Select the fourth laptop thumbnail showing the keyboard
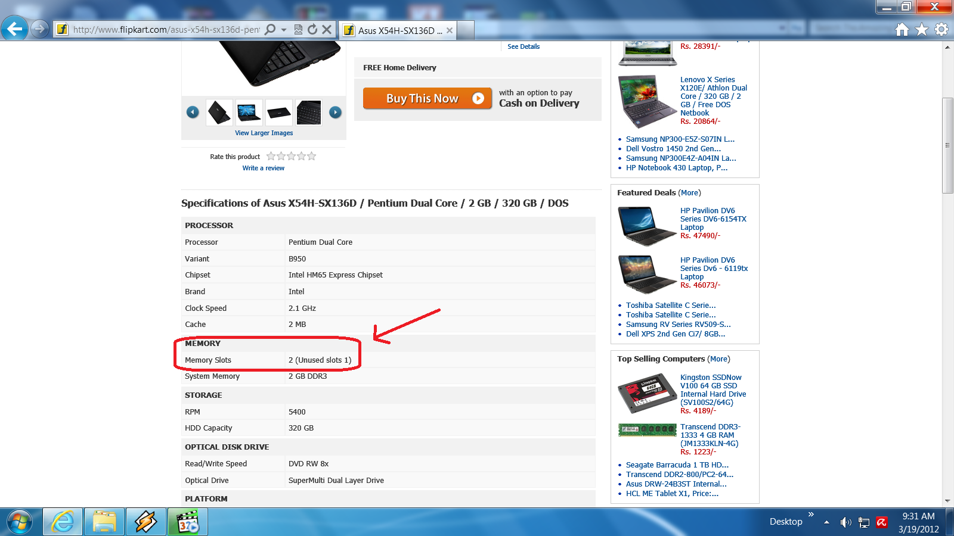954x536 pixels. click(309, 113)
